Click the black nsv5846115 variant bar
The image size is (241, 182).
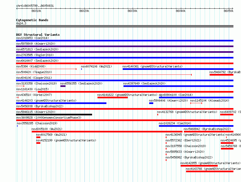[54, 115]
